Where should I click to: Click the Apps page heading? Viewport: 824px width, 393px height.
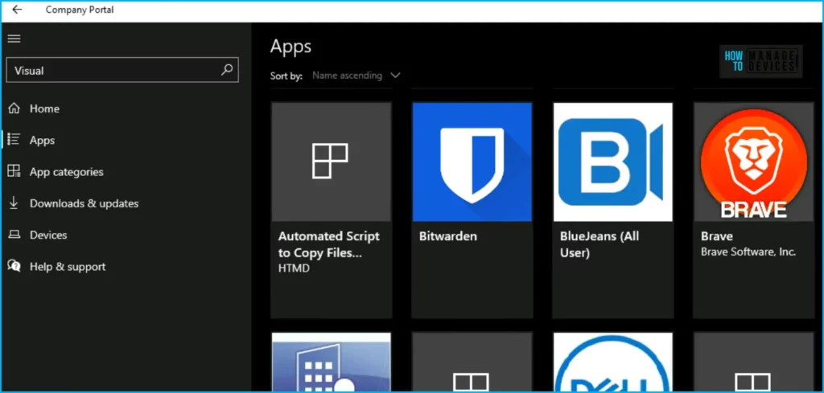[x=291, y=46]
